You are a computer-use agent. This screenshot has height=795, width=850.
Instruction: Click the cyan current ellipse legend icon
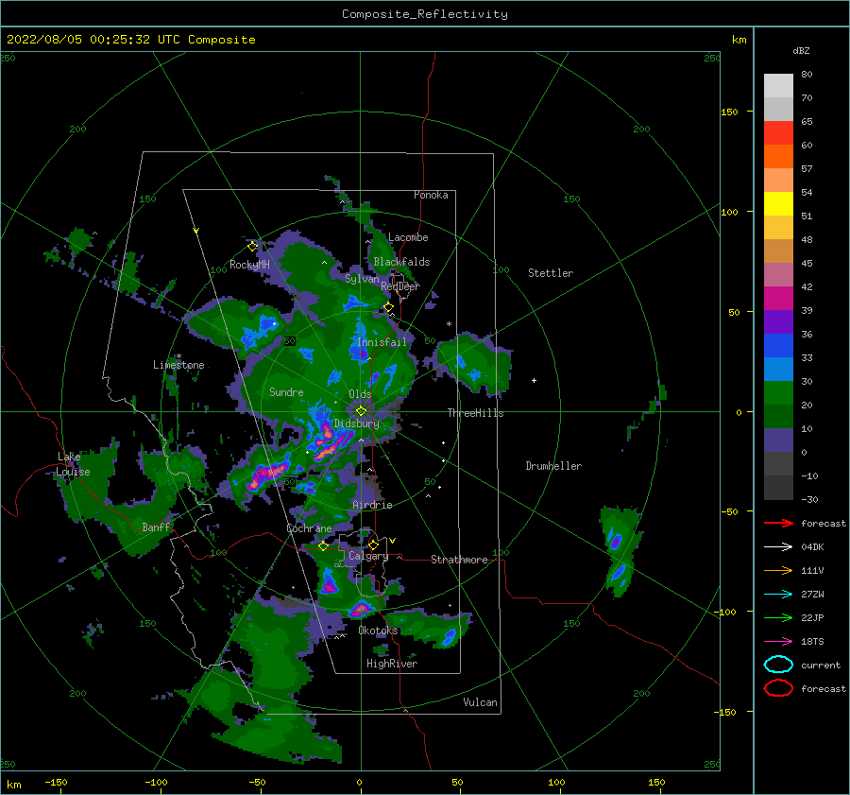[778, 665]
